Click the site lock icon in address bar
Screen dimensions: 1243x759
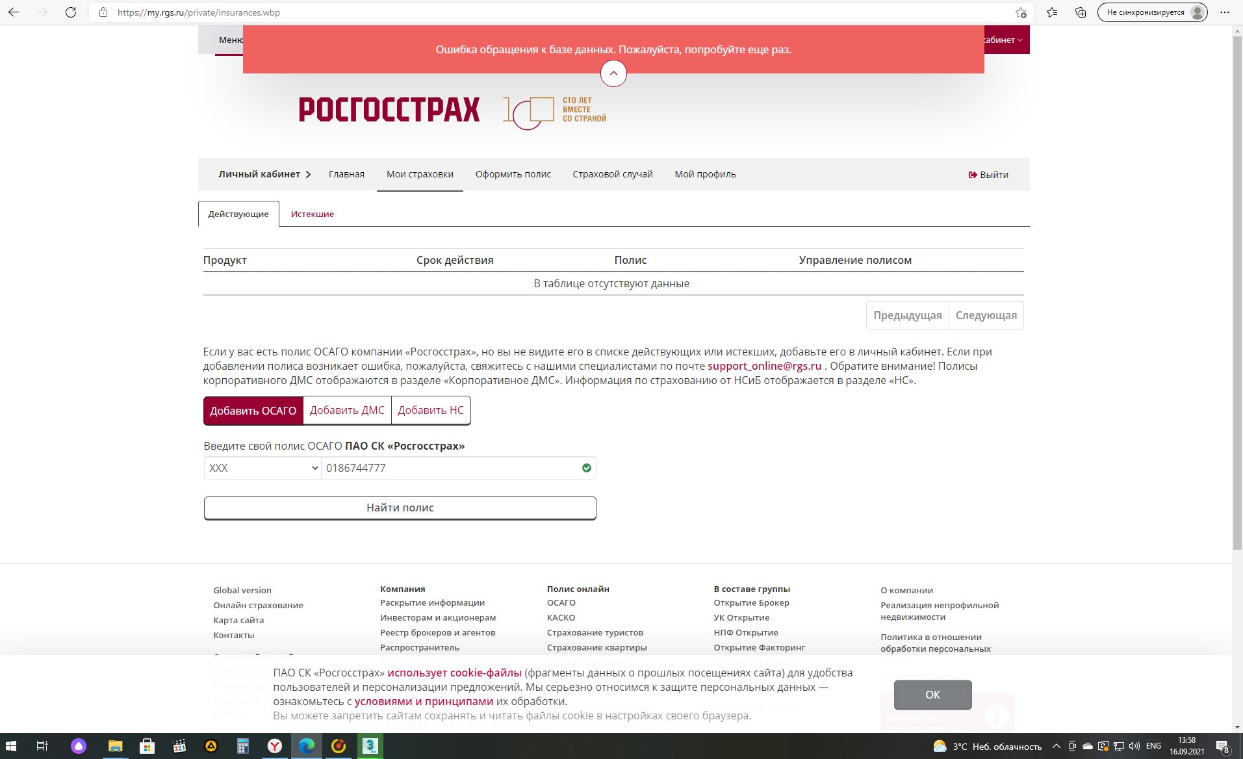click(103, 12)
